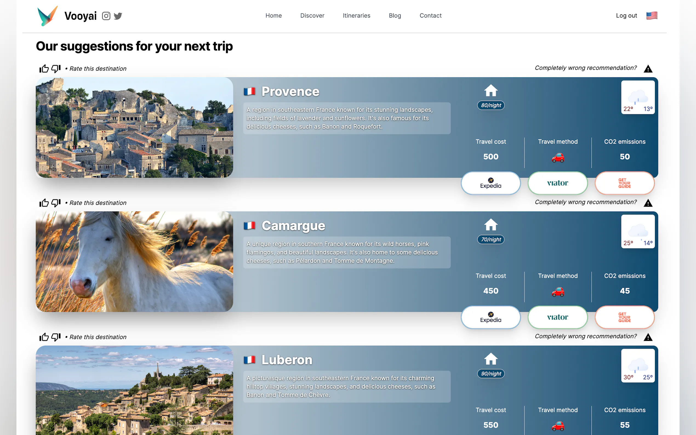Click the Vooyai bird logo
This screenshot has height=435, width=696.
point(47,16)
